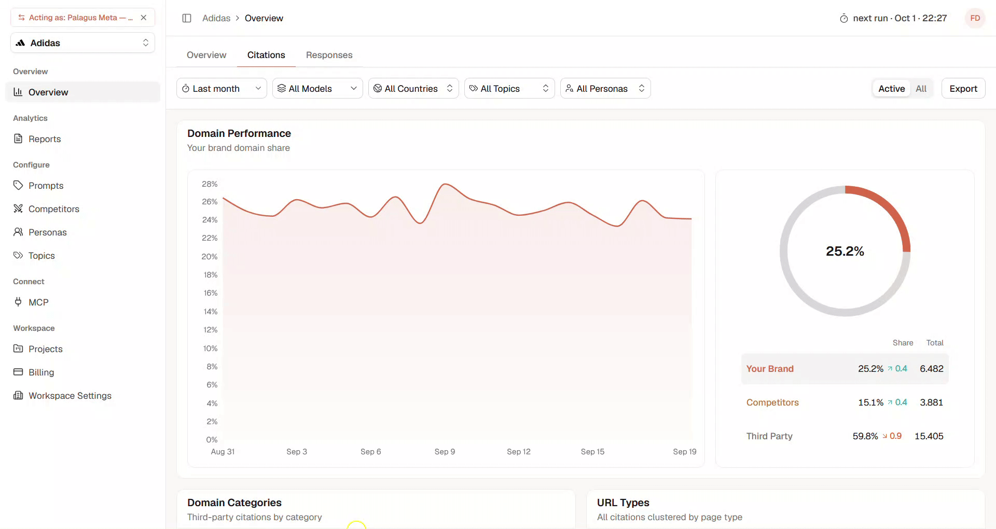Click the Billing card icon

click(18, 372)
